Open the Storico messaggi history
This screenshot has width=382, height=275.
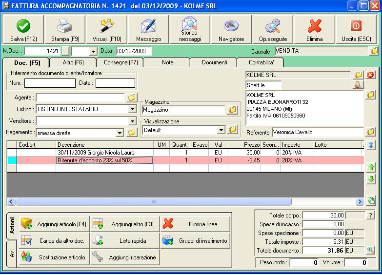click(189, 30)
